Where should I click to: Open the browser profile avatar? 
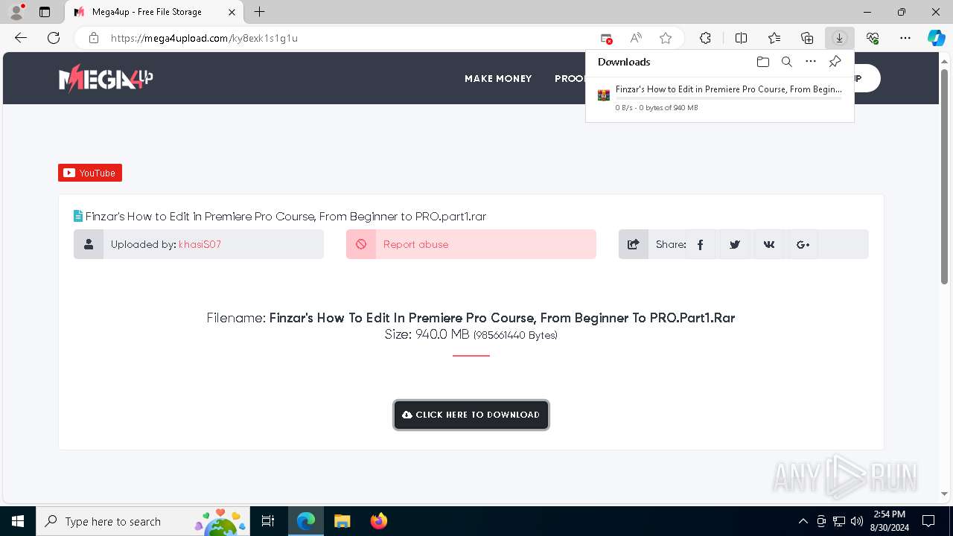click(x=16, y=12)
